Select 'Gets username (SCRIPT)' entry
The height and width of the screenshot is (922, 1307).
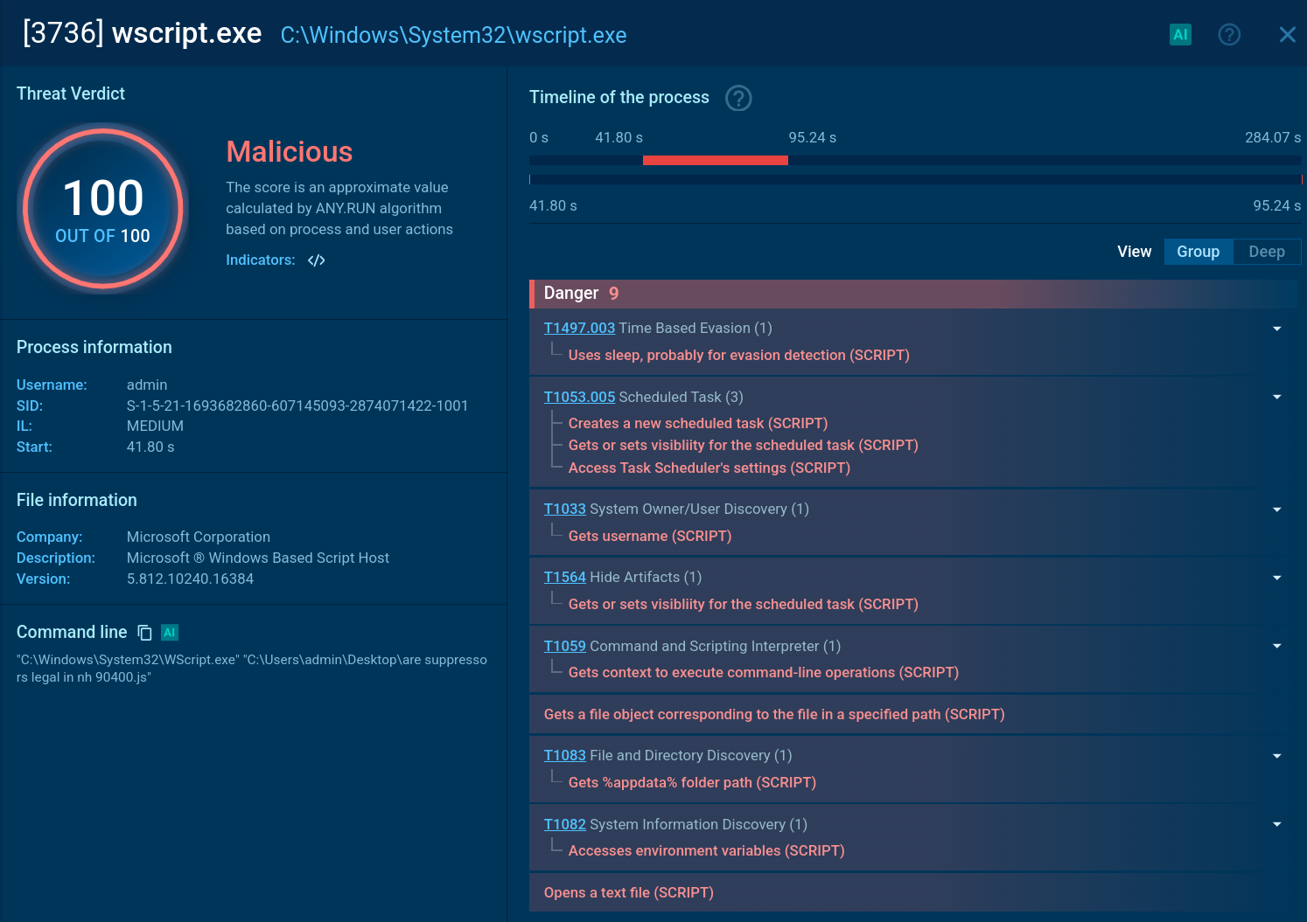650,537
